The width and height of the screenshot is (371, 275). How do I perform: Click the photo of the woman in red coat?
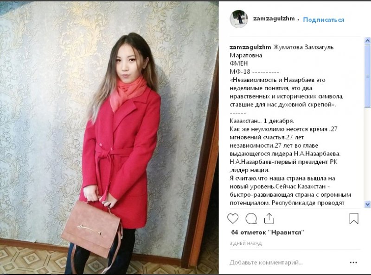(x=109, y=137)
